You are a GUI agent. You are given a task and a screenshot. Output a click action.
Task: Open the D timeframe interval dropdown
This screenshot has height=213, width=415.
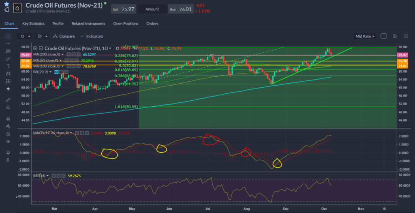[25, 36]
